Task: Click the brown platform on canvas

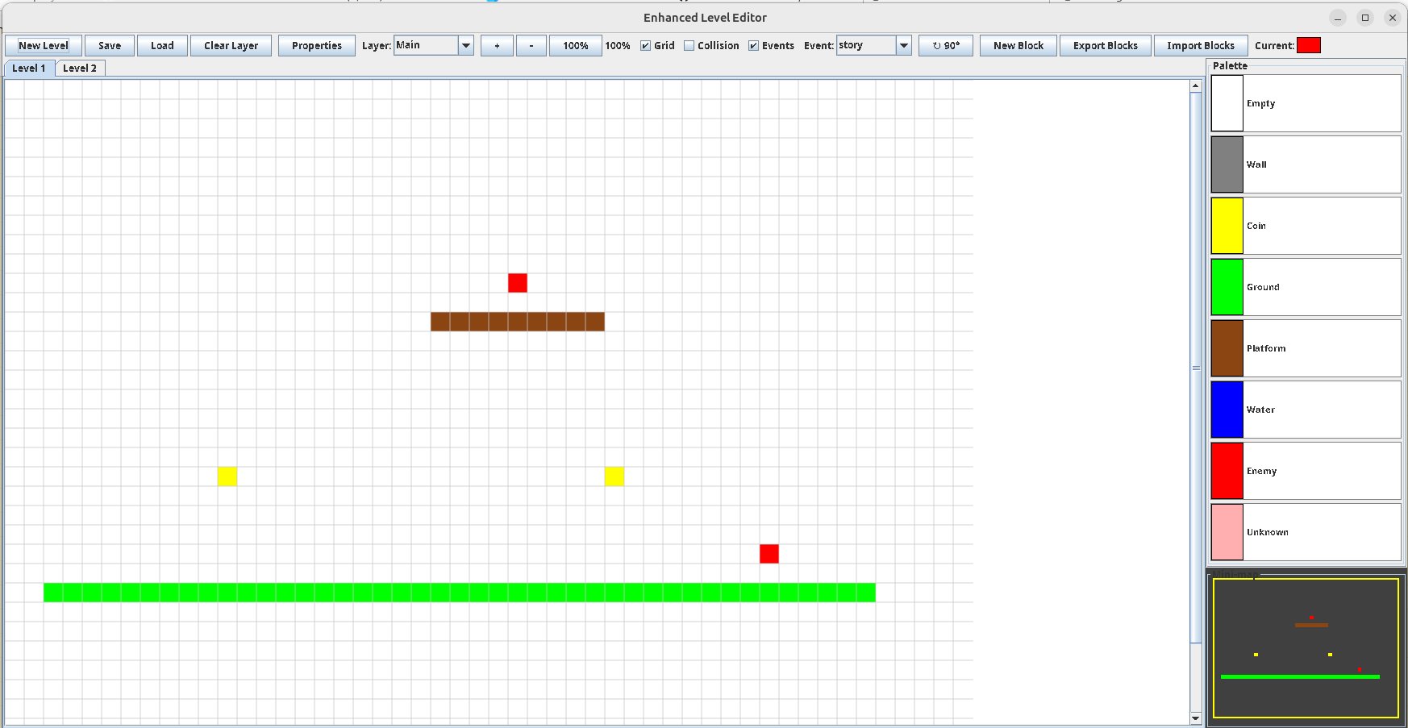Action: tap(518, 322)
